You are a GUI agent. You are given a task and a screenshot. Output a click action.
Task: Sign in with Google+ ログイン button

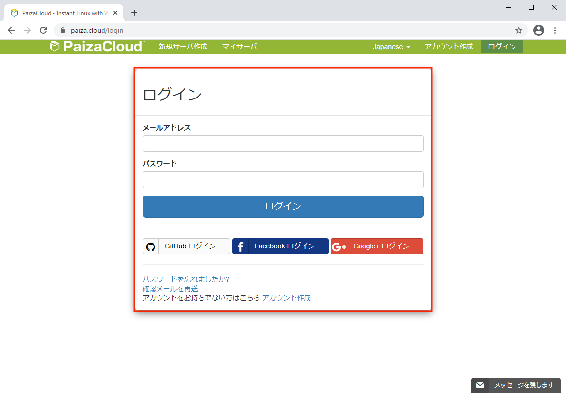[377, 246]
